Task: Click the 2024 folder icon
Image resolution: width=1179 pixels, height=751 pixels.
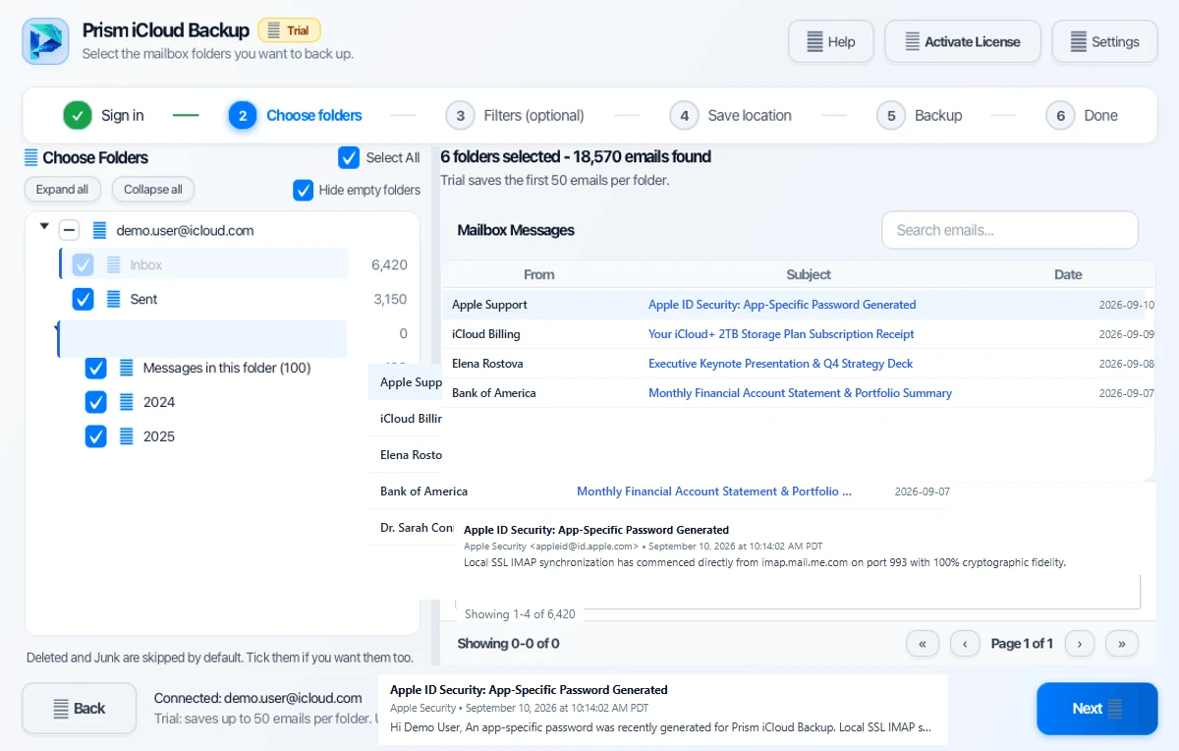Action: click(126, 402)
